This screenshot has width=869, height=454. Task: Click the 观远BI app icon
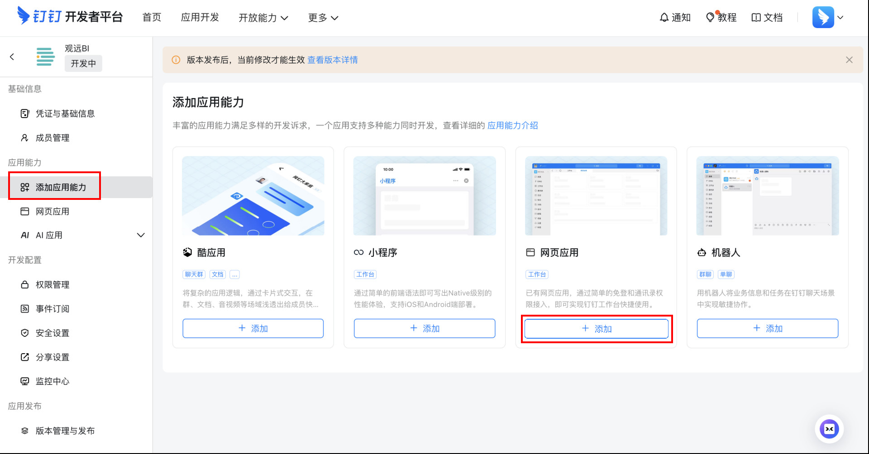pos(45,57)
